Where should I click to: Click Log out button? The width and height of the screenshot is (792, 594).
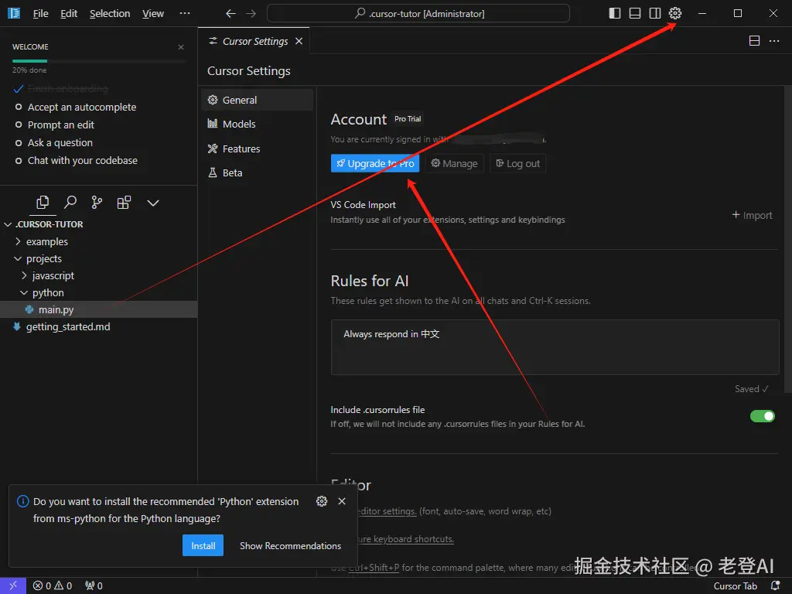click(517, 163)
